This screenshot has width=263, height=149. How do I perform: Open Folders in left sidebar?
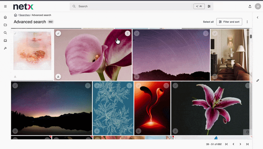click(5, 25)
